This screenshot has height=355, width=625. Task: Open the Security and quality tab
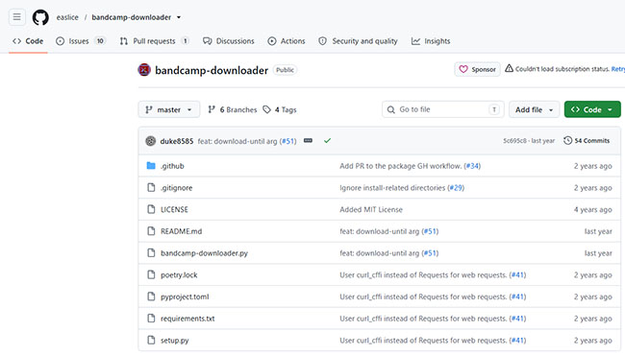tap(358, 41)
